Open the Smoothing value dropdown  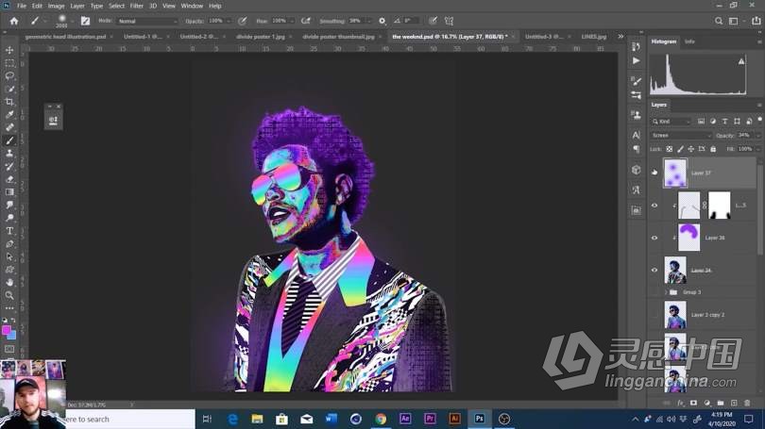tap(368, 21)
